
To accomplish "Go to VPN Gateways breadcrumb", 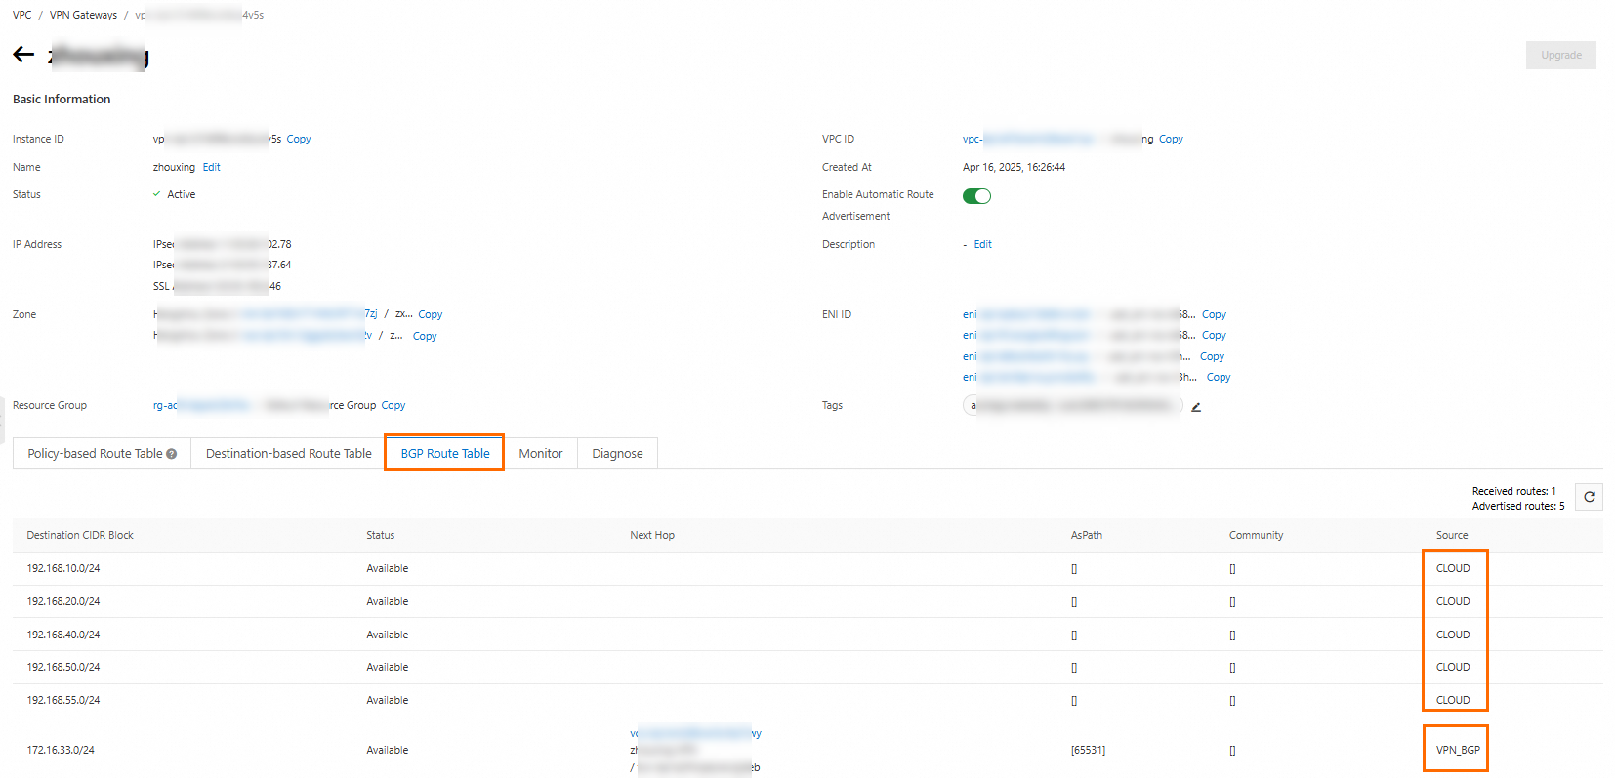I will (83, 15).
